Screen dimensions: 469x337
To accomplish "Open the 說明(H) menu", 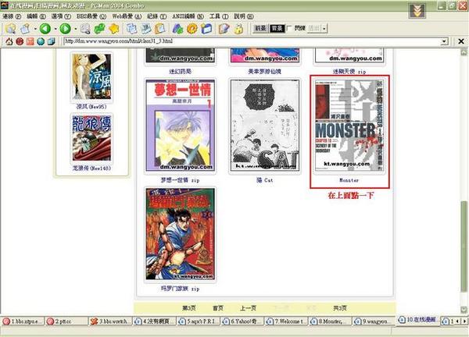I will point(243,16).
